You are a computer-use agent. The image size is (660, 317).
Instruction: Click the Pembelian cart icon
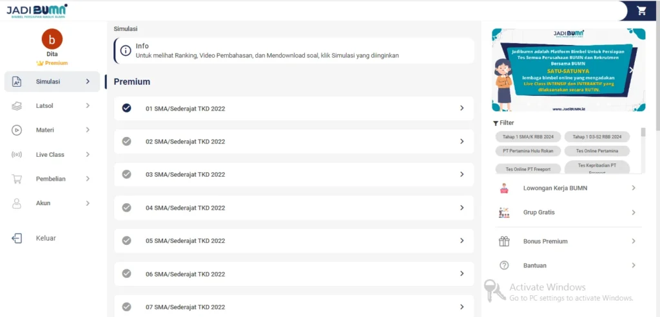[x=17, y=179]
